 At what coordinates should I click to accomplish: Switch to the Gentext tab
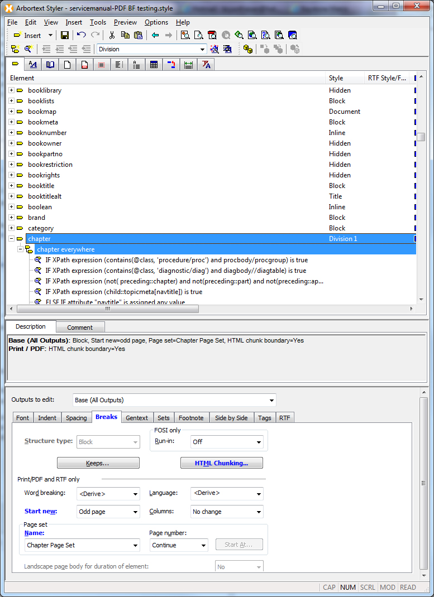pyautogui.click(x=137, y=418)
